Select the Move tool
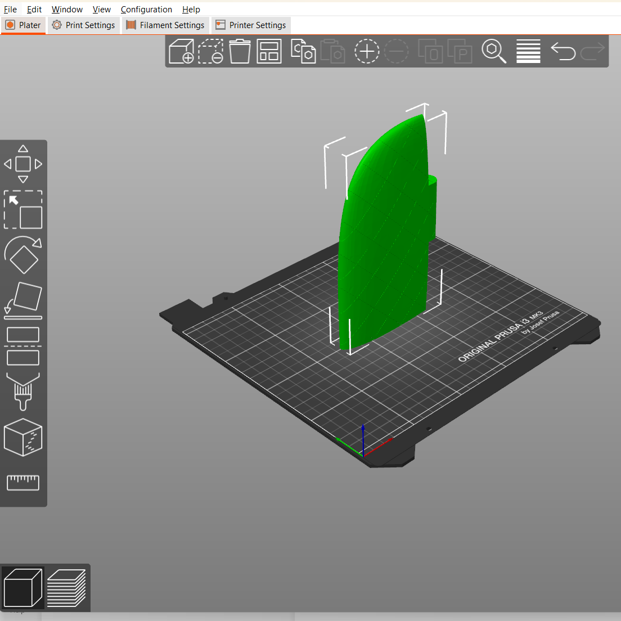This screenshot has width=621, height=621. click(23, 163)
